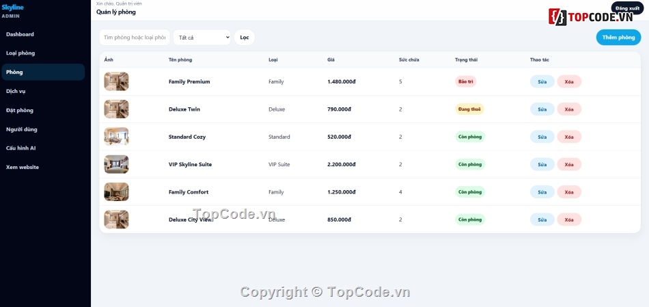This screenshot has height=307, width=649.
Task: Click Sửa for Deluxe Twin
Action: pos(542,109)
